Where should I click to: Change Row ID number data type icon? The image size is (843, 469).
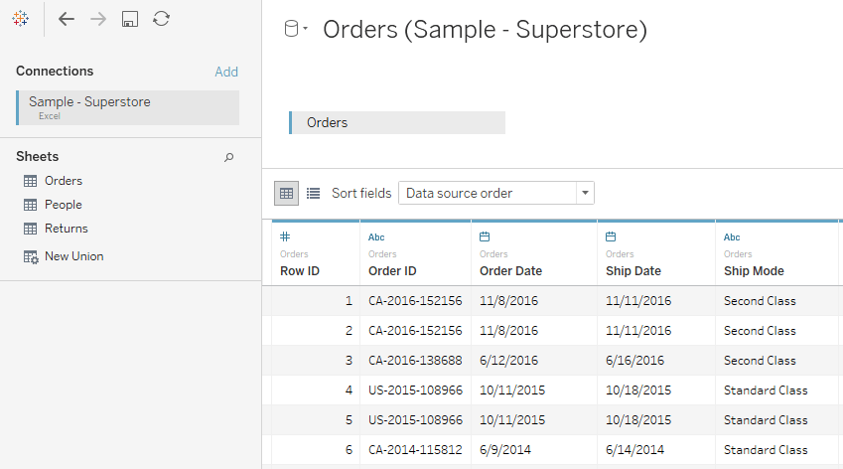coord(285,236)
